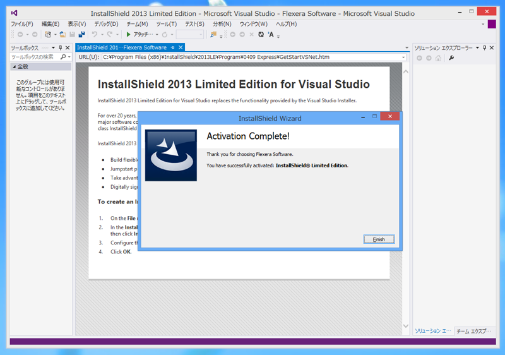The height and width of the screenshot is (355, 505).
Task: Click the Save All toolbar icon
Action: click(82, 34)
